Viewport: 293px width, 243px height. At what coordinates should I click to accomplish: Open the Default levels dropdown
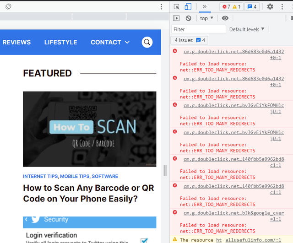click(x=247, y=29)
